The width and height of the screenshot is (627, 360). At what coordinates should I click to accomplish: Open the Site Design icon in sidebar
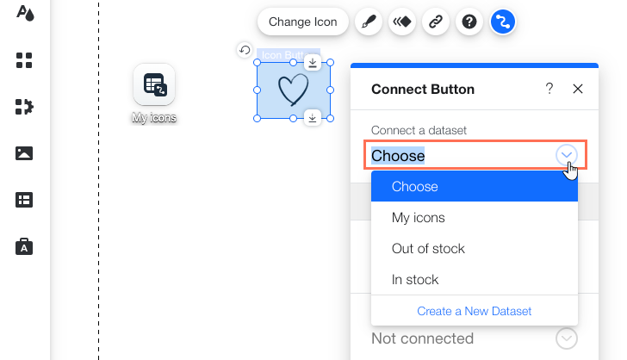(25, 14)
